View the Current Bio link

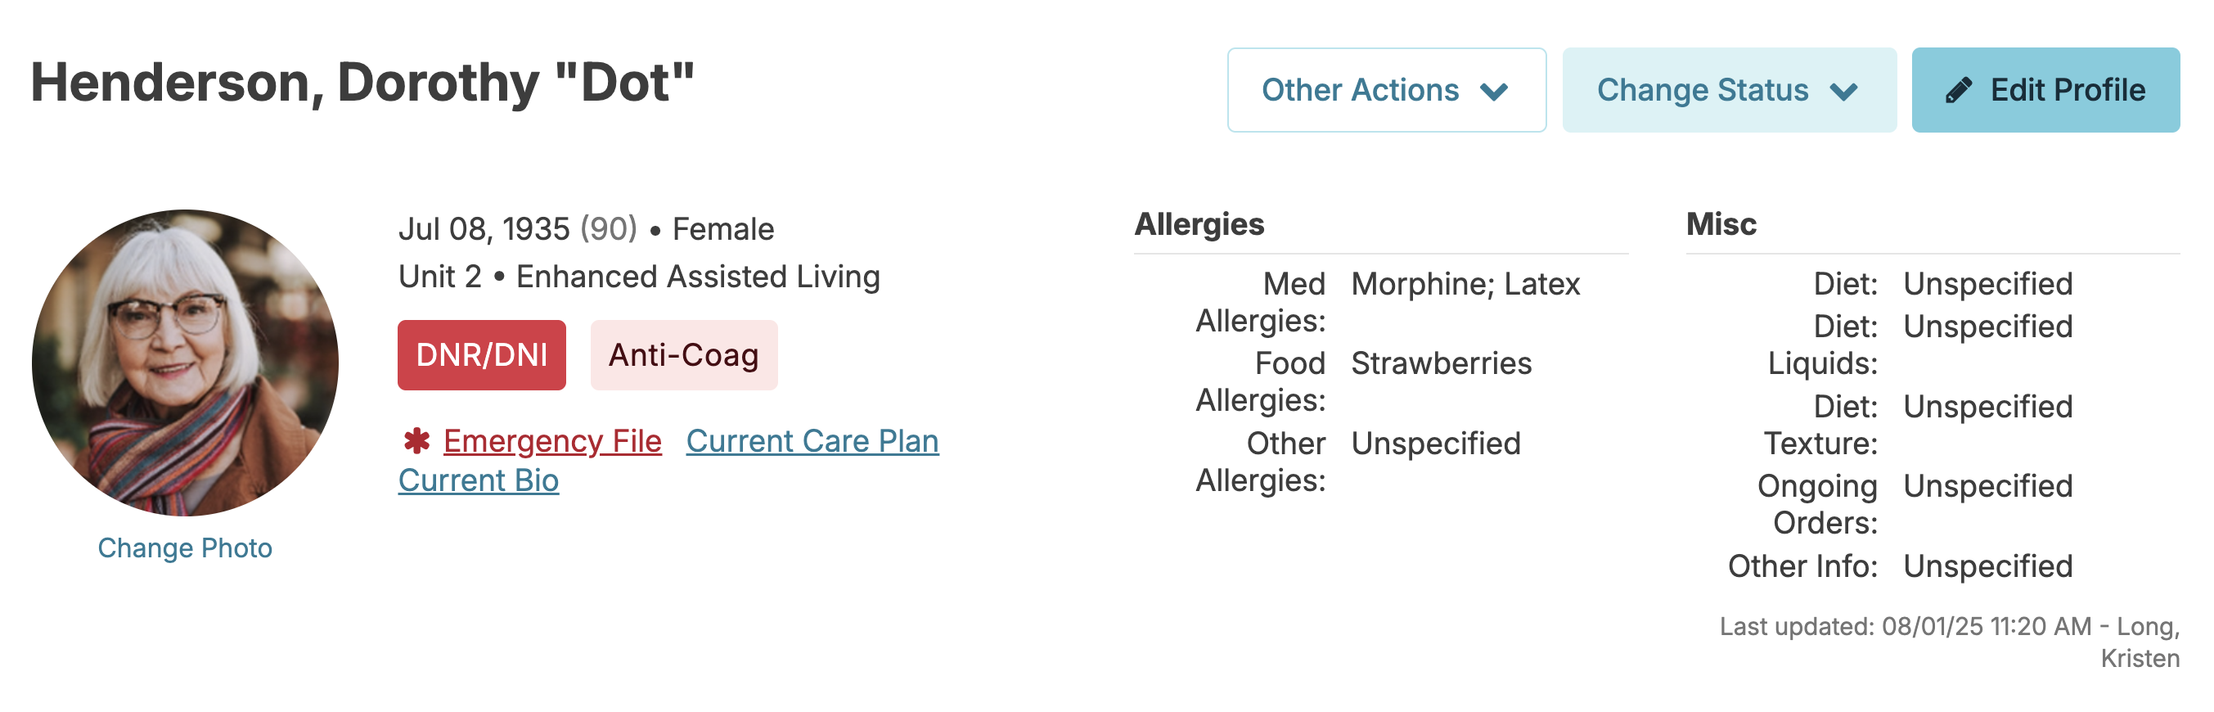click(x=479, y=480)
